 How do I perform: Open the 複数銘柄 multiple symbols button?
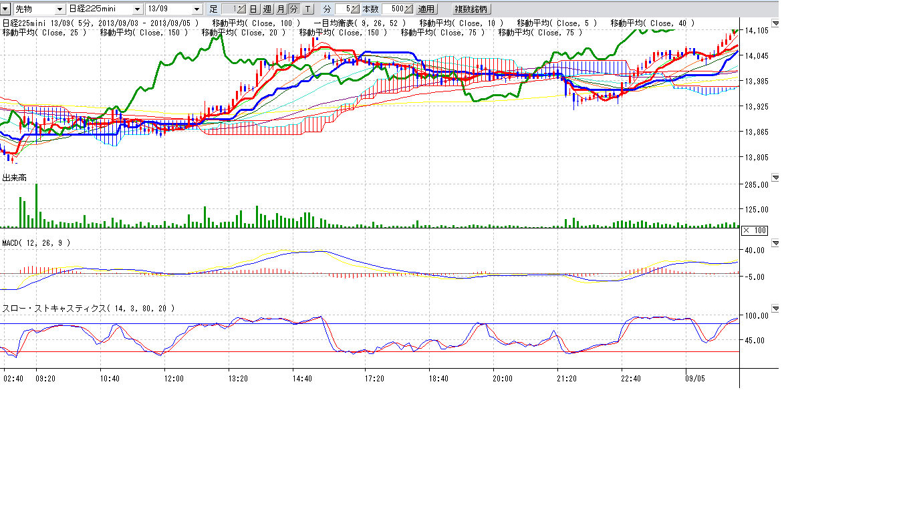471,9
